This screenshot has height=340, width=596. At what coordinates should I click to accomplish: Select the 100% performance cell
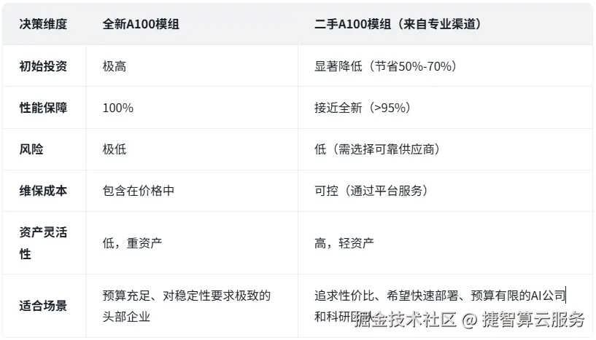(x=118, y=108)
